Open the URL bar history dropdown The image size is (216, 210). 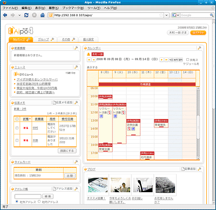(167, 15)
